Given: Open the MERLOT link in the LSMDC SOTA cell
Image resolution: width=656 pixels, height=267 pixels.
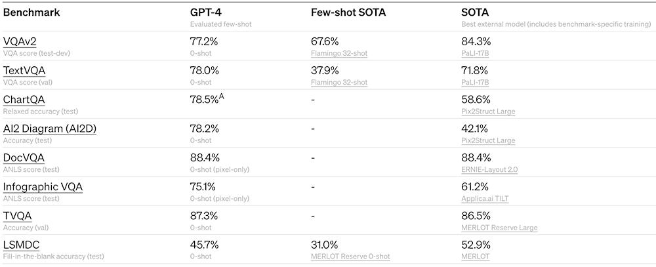Looking at the screenshot, I should (x=476, y=257).
